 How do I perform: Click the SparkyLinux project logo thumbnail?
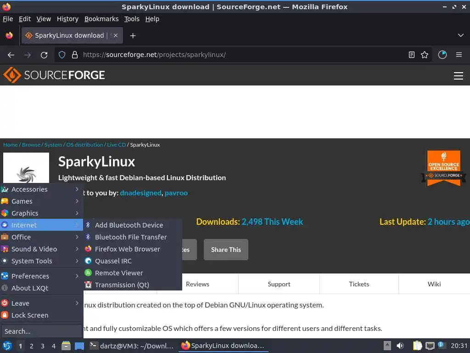26,167
